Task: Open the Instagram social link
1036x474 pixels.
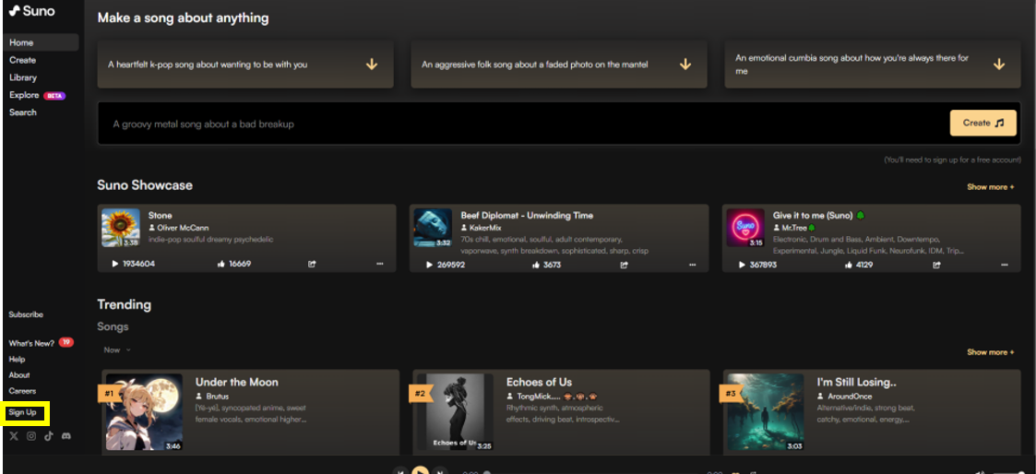Action: click(31, 435)
